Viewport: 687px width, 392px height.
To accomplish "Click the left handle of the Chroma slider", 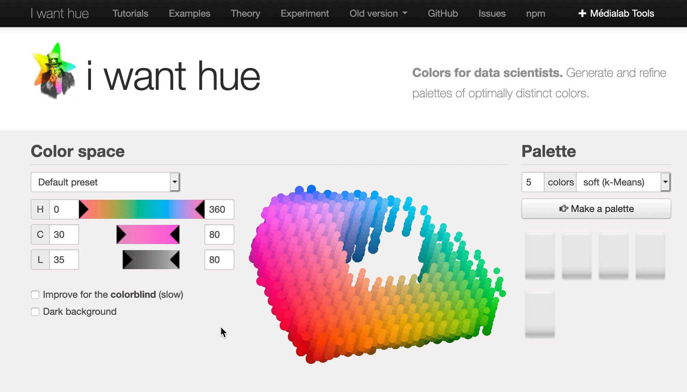I will pos(121,234).
